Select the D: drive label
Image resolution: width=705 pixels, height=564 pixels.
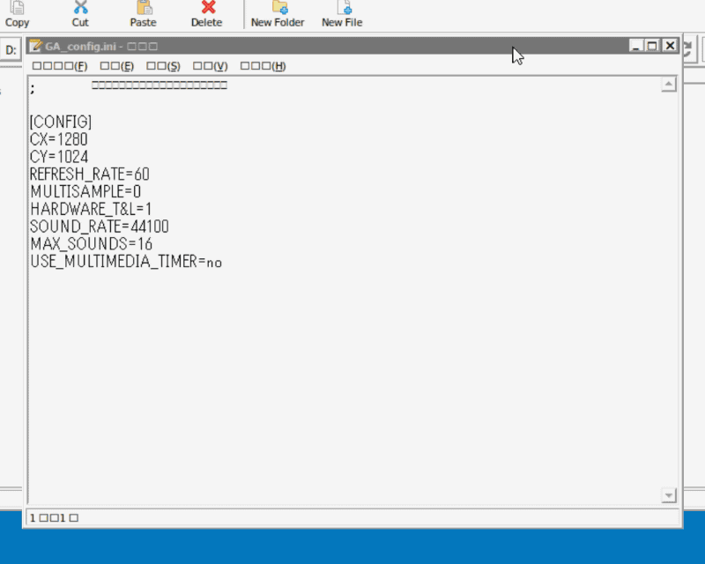point(10,49)
